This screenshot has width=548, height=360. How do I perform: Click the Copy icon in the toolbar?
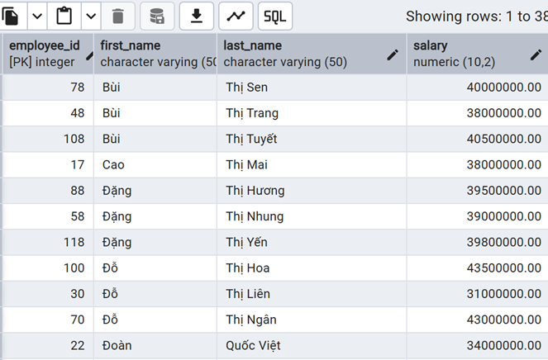click(x=12, y=16)
